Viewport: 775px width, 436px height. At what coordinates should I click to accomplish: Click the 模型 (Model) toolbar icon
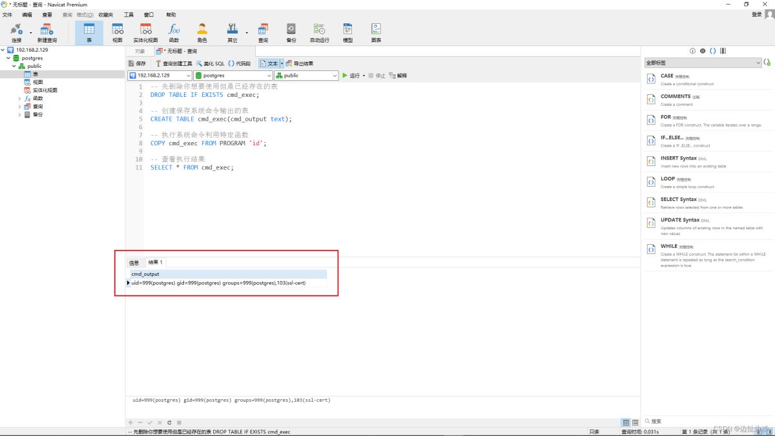point(347,32)
